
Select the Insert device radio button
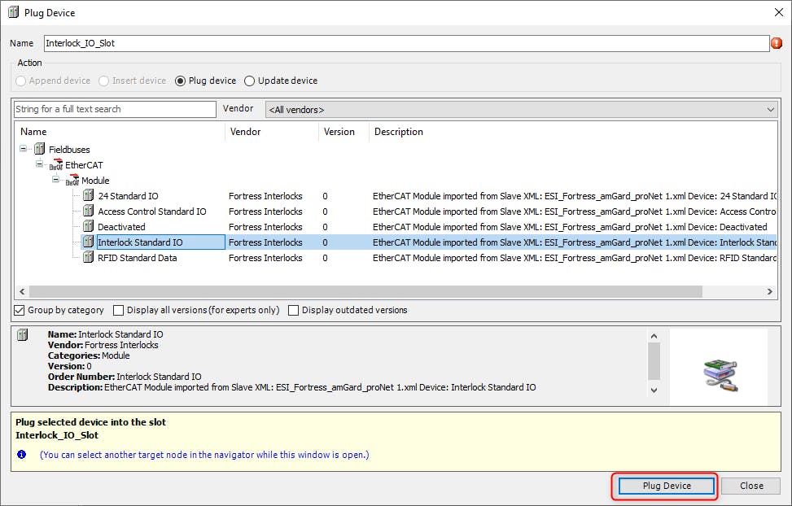[103, 81]
